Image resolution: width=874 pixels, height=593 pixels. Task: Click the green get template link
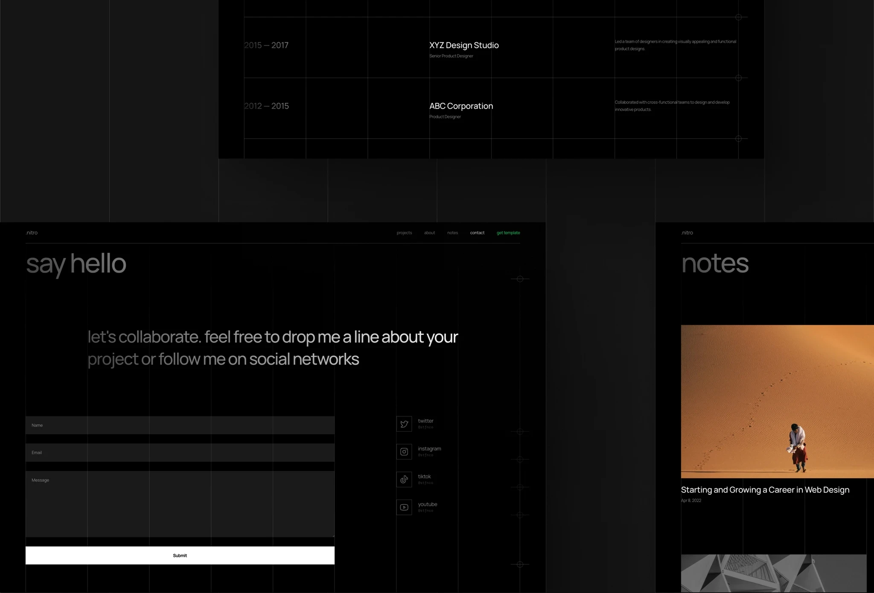[508, 233]
